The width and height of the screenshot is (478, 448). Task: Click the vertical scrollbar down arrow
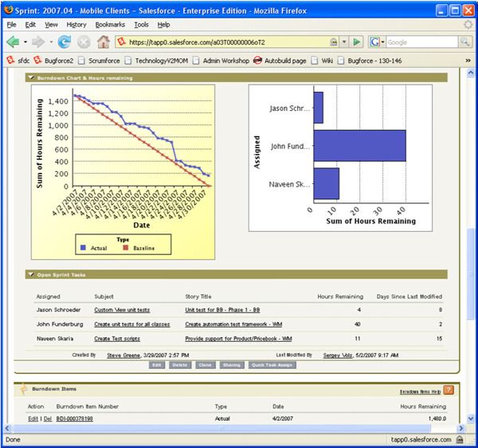point(471,419)
